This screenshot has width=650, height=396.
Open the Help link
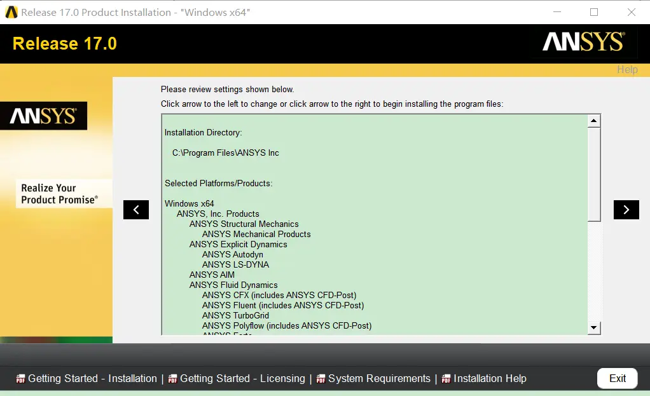pyautogui.click(x=627, y=69)
